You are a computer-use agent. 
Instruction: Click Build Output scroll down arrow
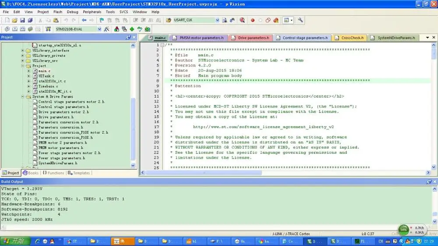tap(434, 221)
